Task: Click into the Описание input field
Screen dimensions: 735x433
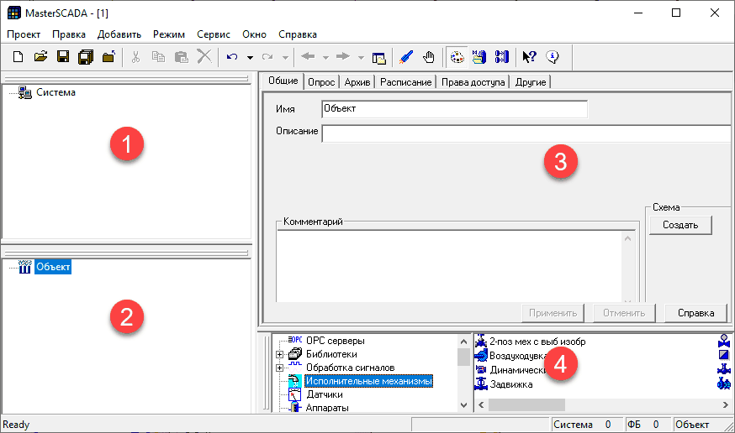Action: click(x=526, y=133)
